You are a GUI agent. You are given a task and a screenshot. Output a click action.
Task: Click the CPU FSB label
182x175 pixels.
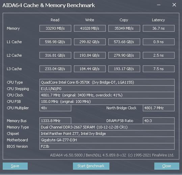tap(14, 101)
